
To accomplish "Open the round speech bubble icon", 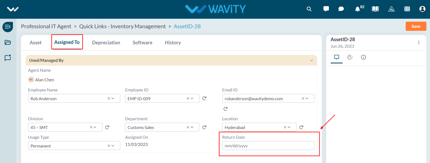I will pyautogui.click(x=341, y=9).
